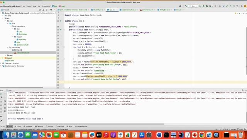Open External Libraries node

(10, 63)
